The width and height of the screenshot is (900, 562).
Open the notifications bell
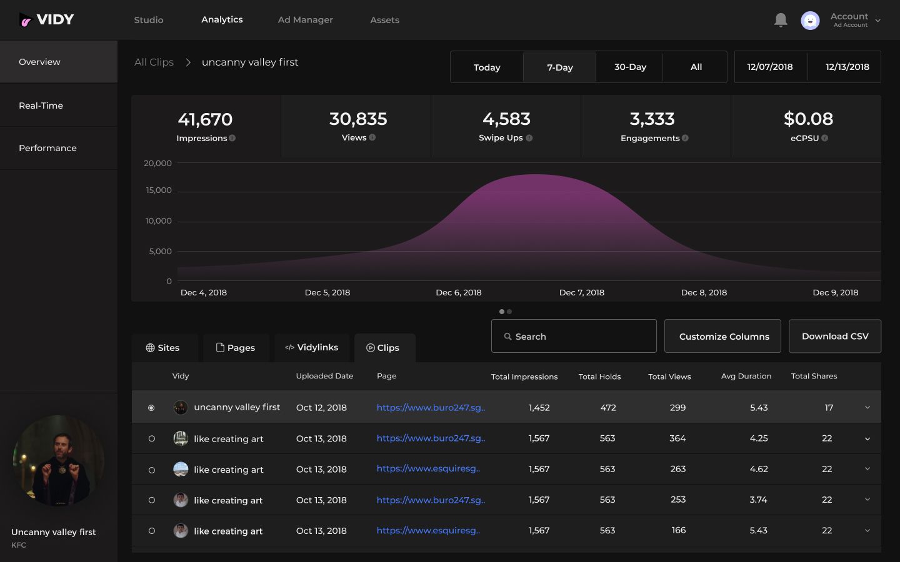point(781,20)
